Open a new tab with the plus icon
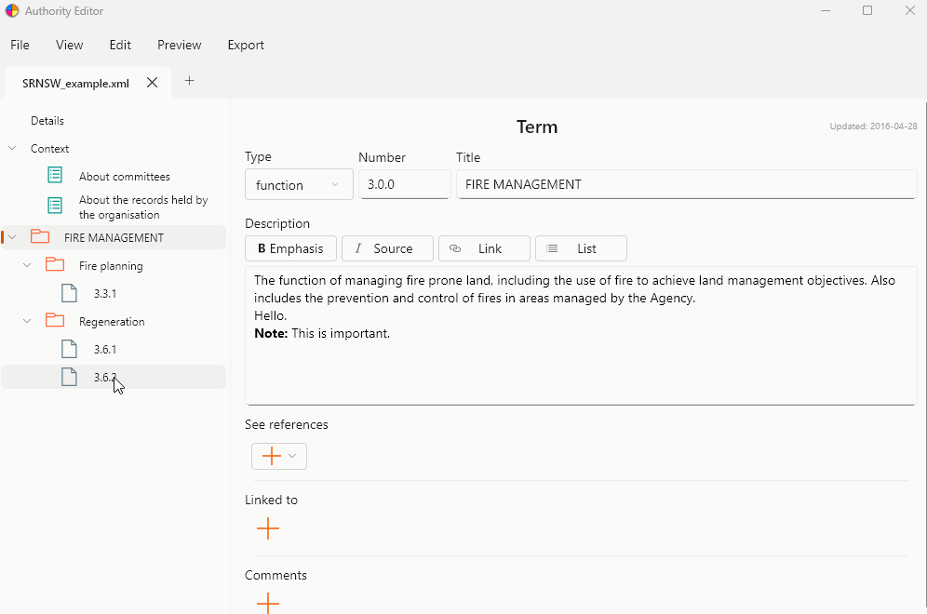Image resolution: width=927 pixels, height=614 pixels. pyautogui.click(x=189, y=82)
